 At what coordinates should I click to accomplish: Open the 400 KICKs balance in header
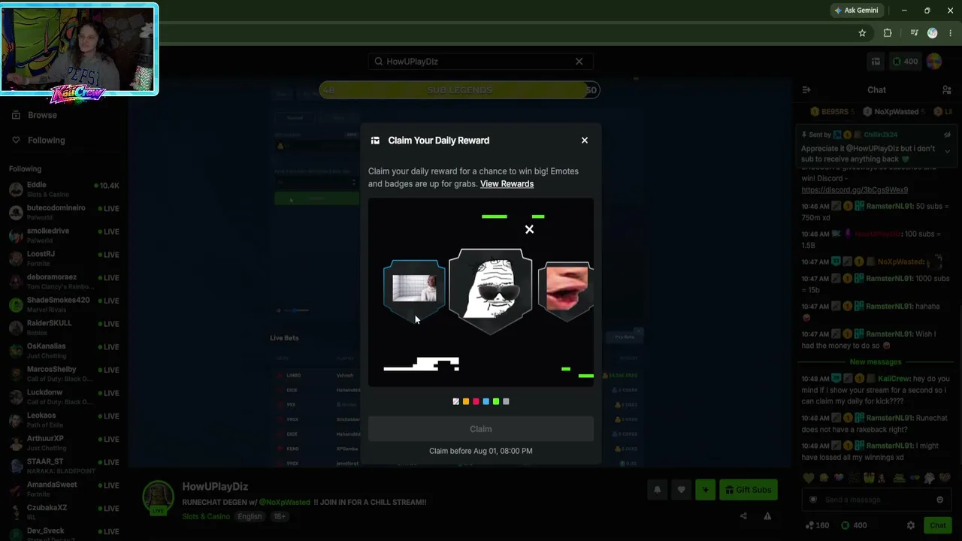905,62
